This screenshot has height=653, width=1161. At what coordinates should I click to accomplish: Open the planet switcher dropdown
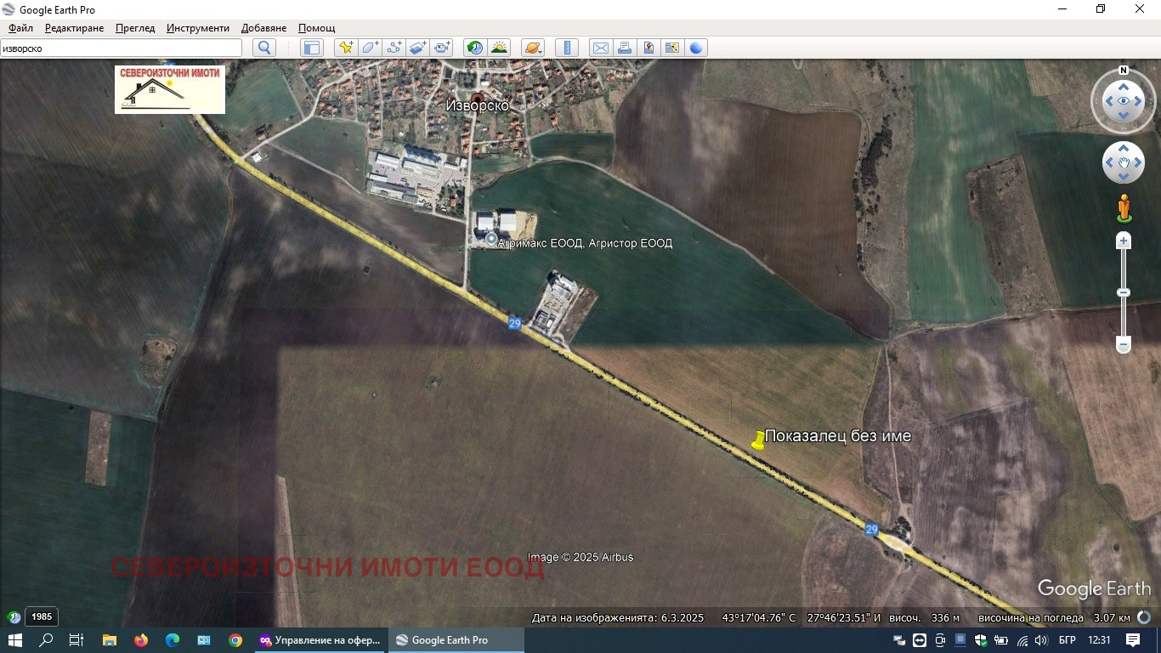(533, 48)
